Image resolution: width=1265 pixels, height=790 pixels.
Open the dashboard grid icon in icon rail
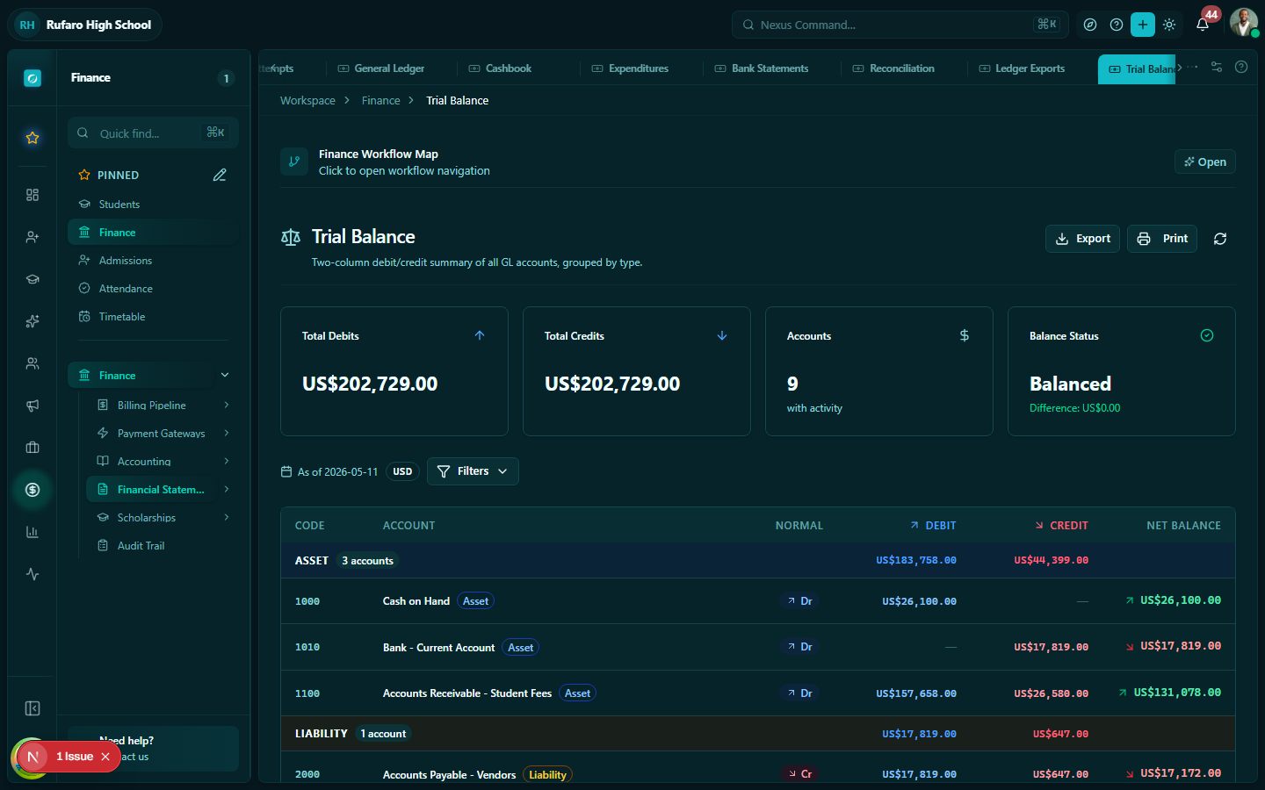pos(33,195)
